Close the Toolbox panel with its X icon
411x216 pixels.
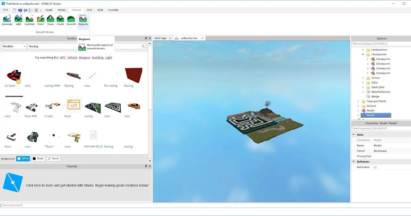[150, 38]
